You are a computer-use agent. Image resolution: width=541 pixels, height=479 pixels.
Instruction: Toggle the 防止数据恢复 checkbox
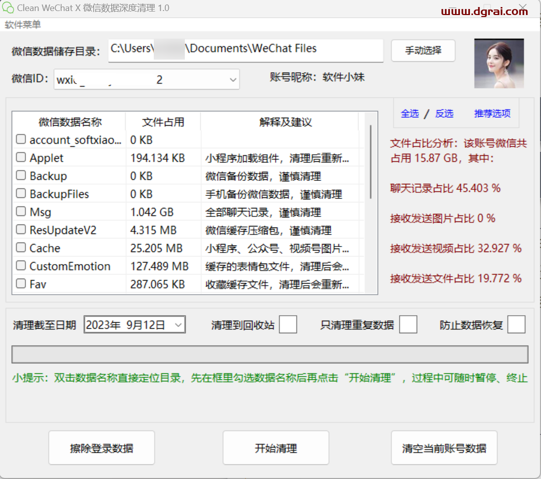(x=516, y=324)
